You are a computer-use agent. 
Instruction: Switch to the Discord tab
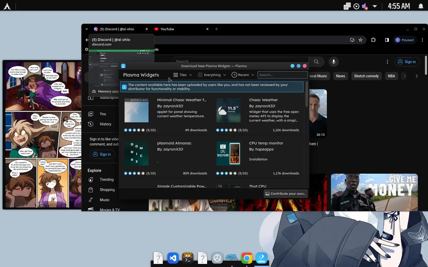(x=117, y=29)
